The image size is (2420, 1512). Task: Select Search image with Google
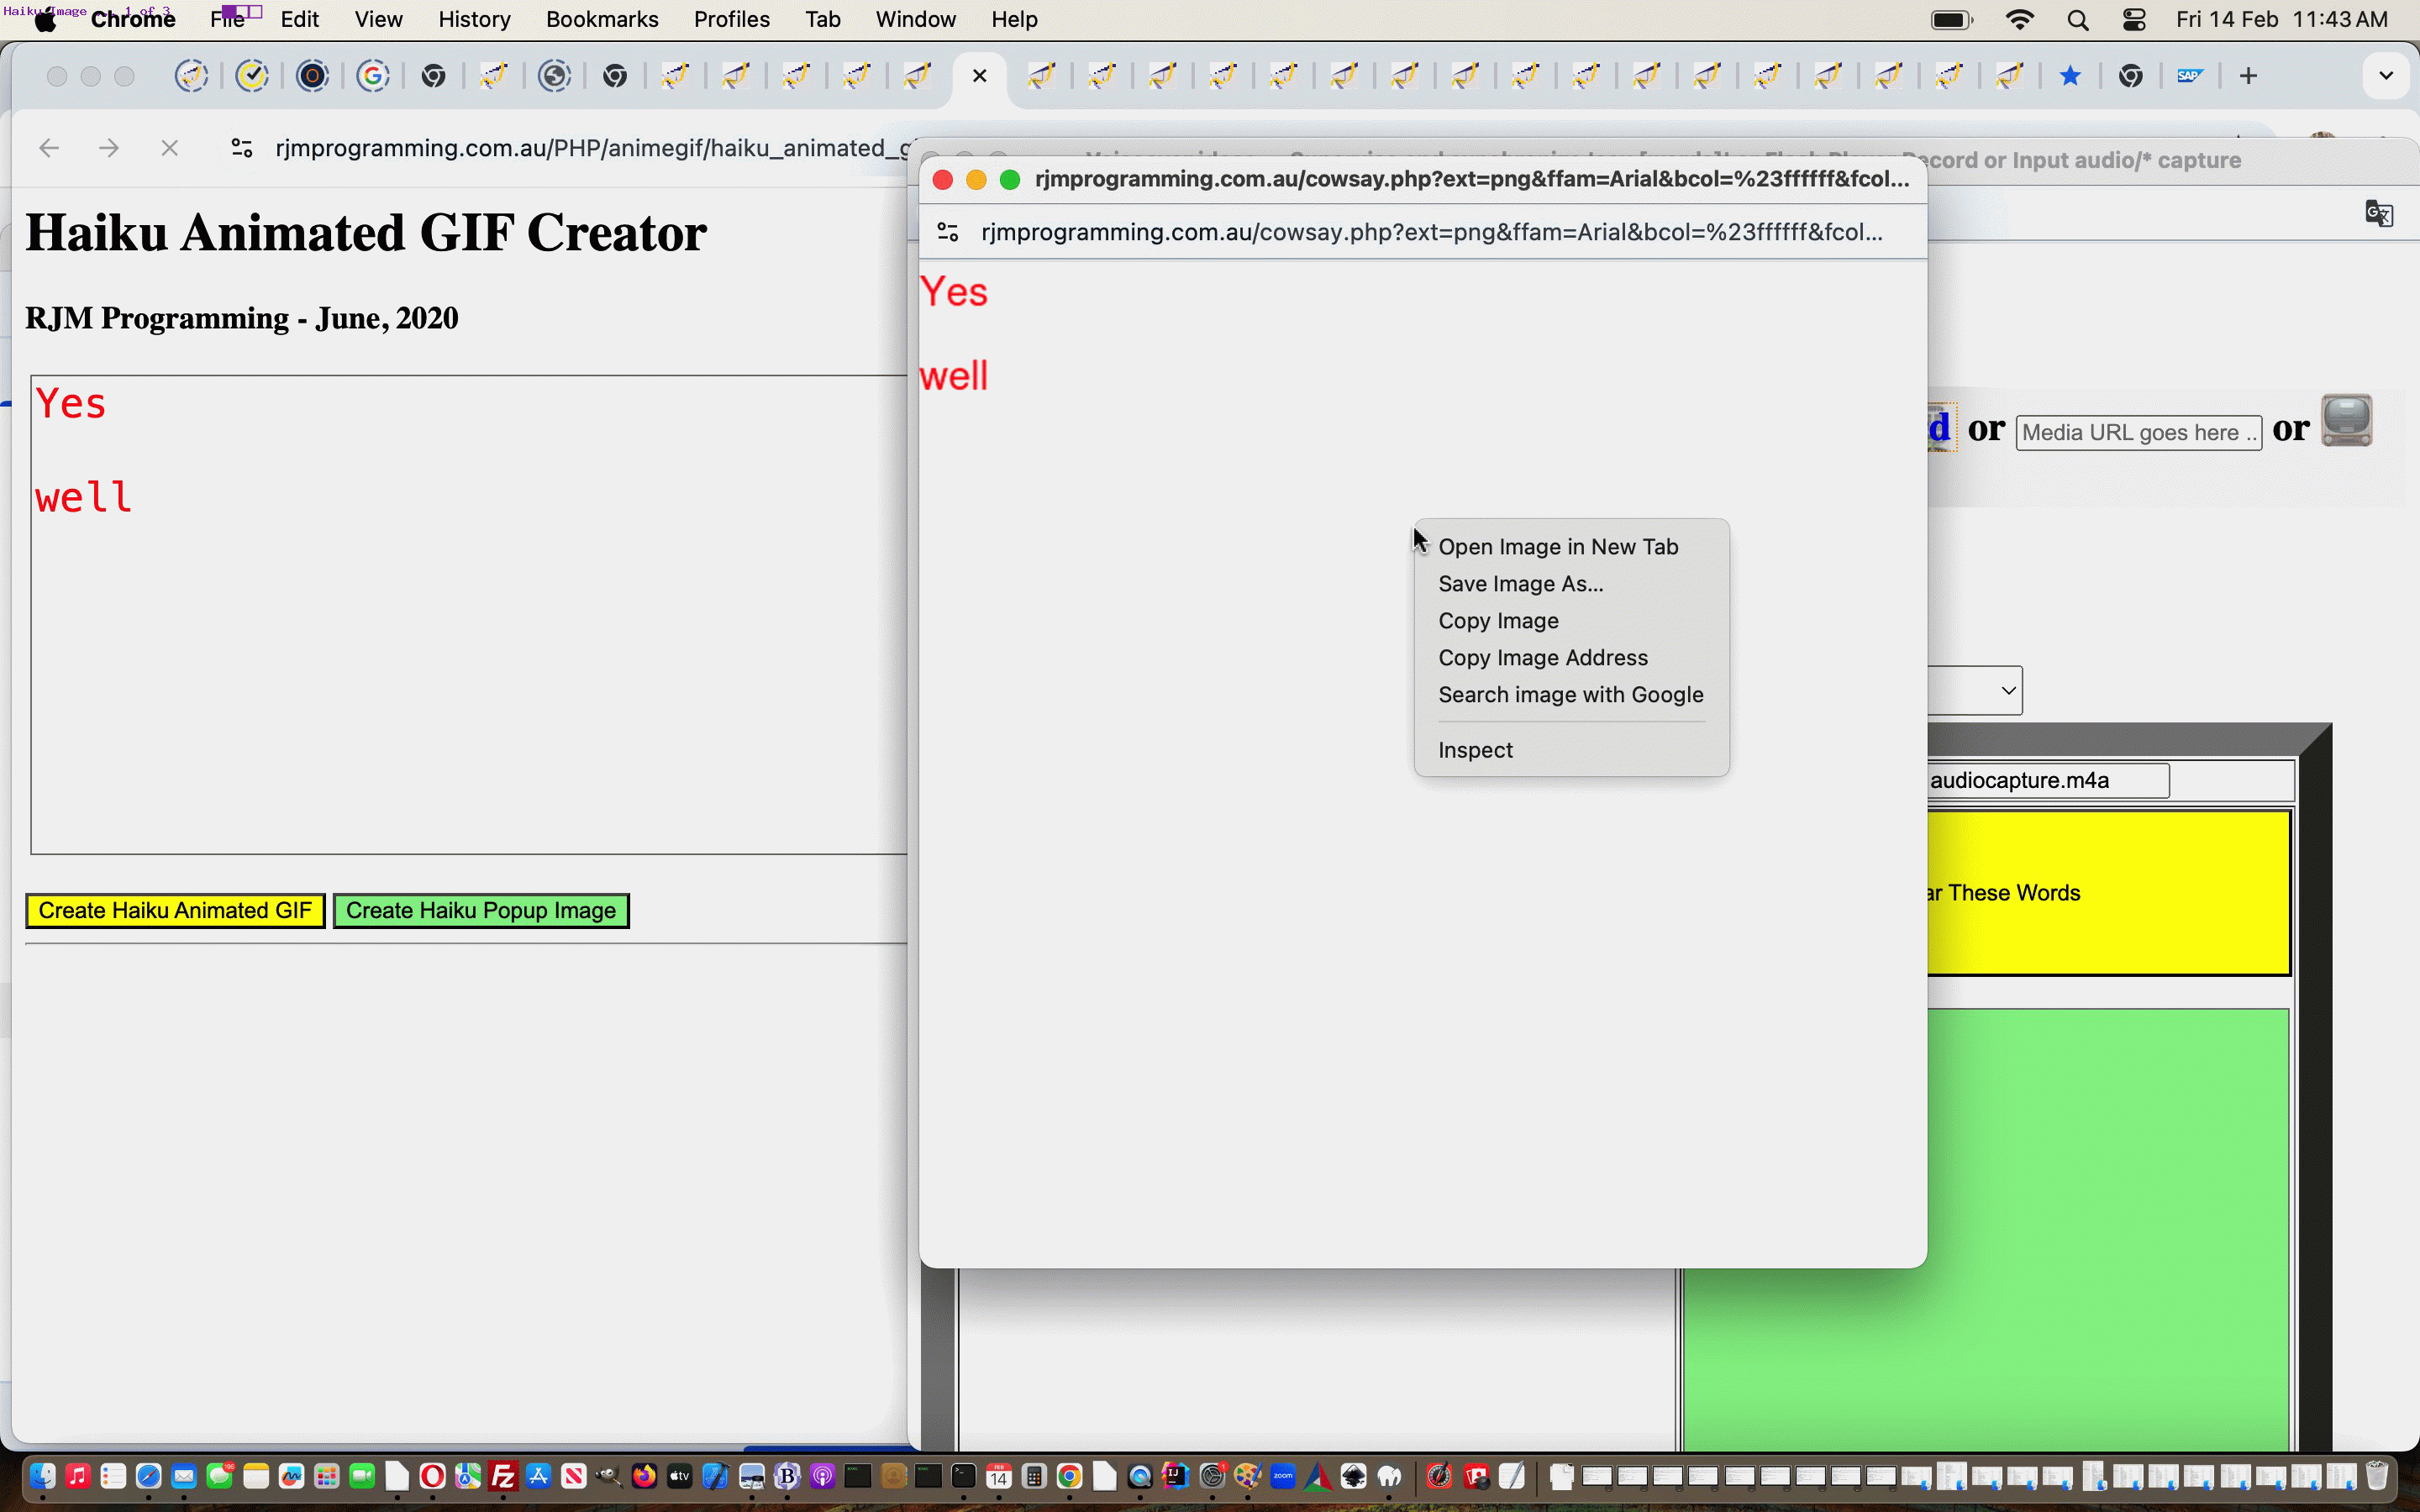(1572, 695)
